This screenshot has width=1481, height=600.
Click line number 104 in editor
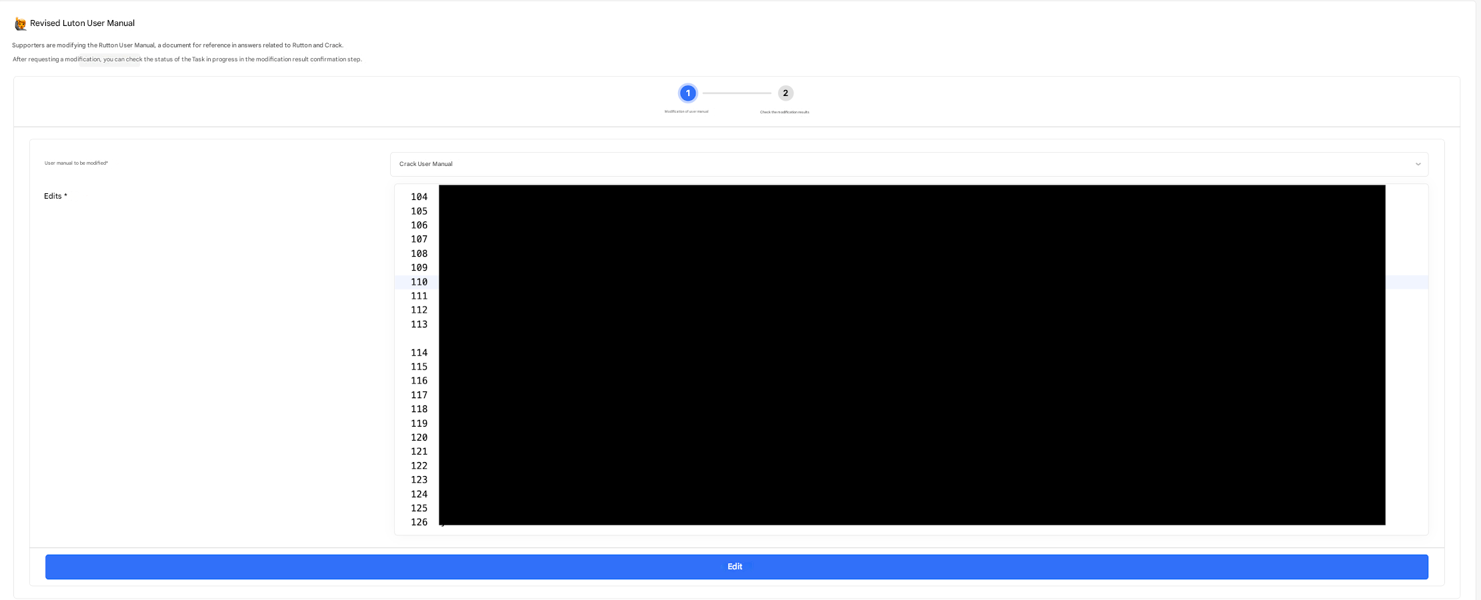419,197
